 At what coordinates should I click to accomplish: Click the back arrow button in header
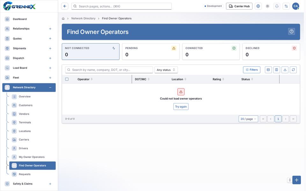[x=65, y=6]
